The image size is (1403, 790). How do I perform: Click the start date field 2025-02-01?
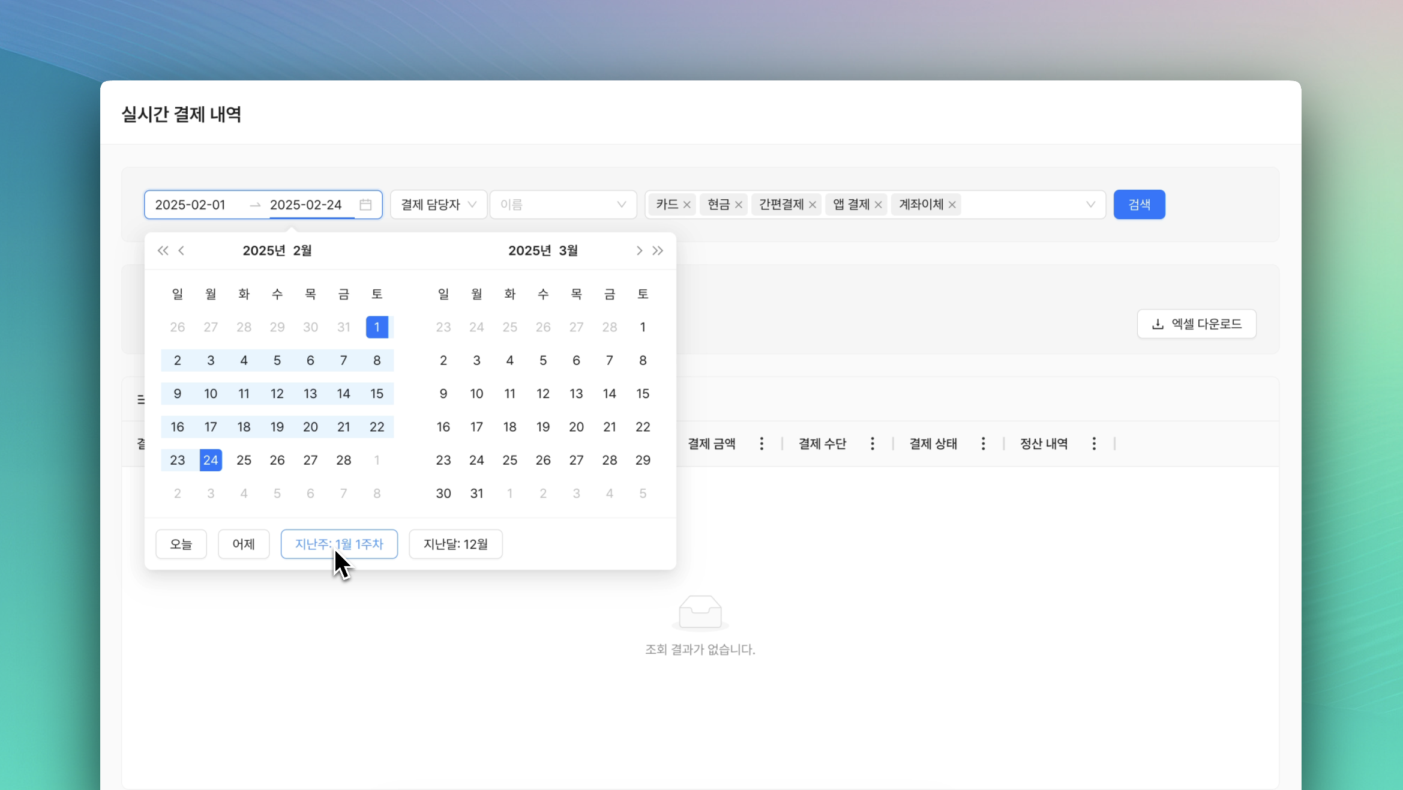point(190,205)
